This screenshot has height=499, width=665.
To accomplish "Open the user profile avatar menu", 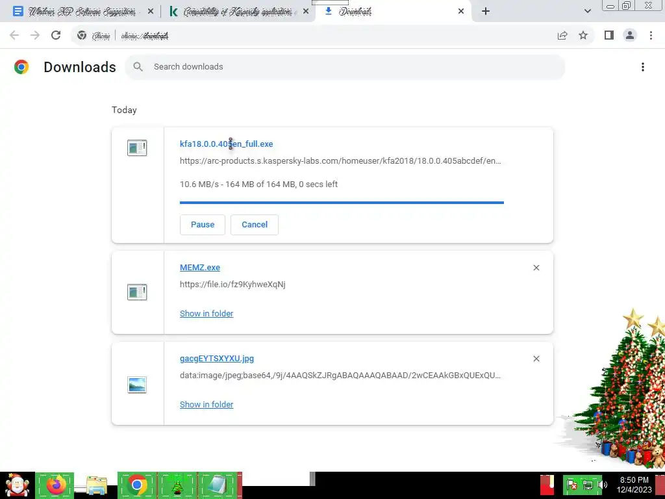I will (630, 35).
